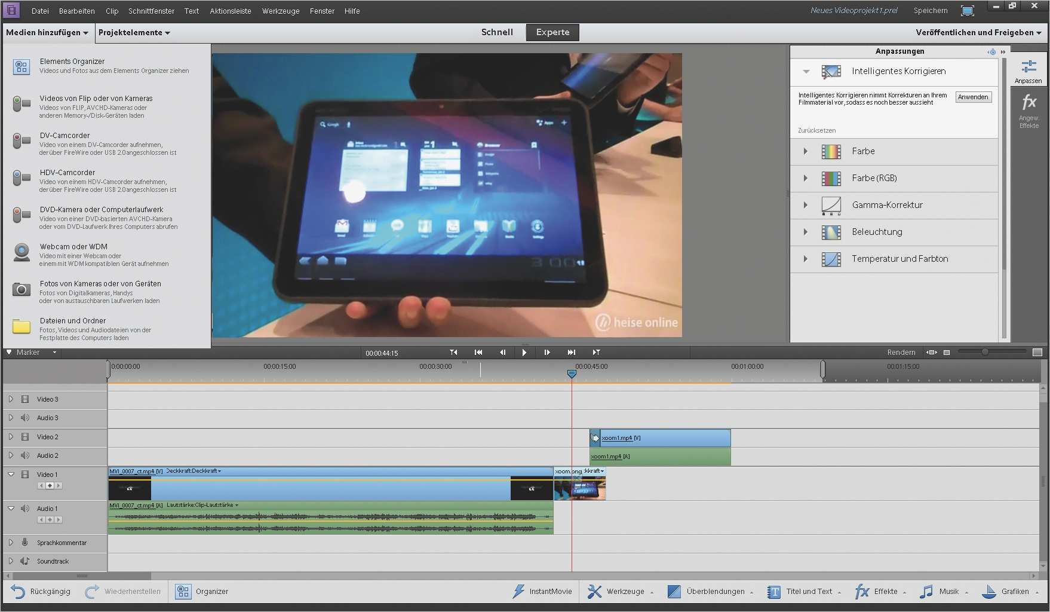1050x612 pixels.
Task: Click the Effekte fx icon in the bottom bar
Action: 862,591
